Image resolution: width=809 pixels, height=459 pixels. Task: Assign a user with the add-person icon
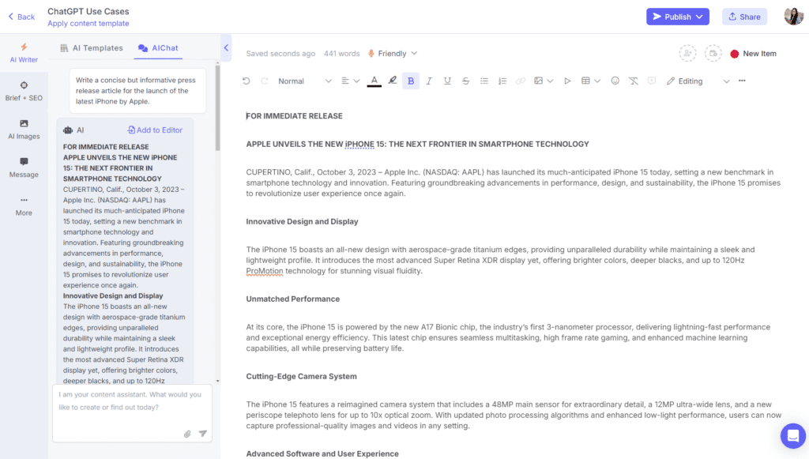[687, 53]
